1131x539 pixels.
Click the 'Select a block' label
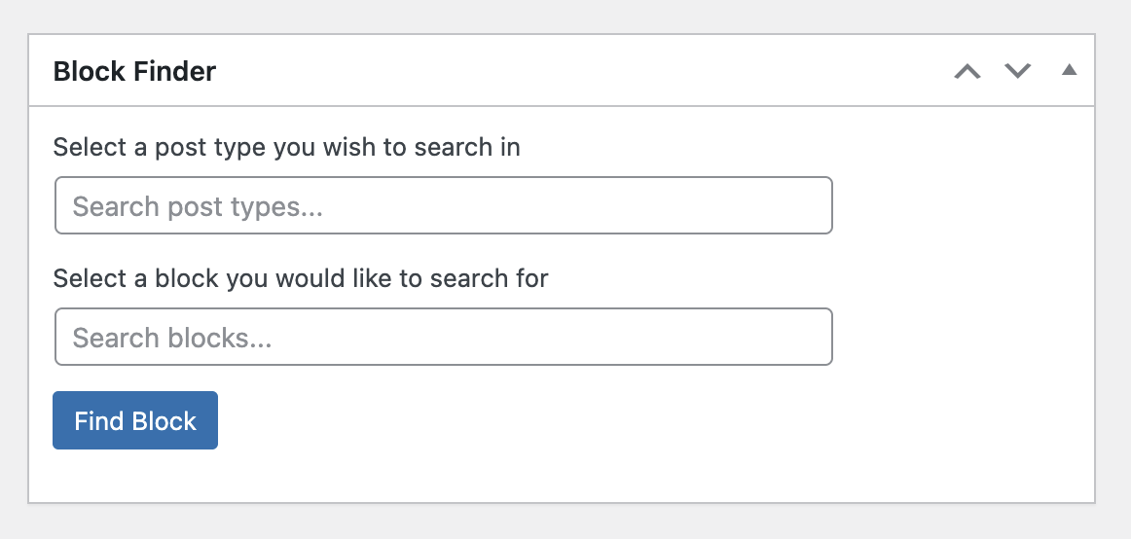[x=300, y=278]
